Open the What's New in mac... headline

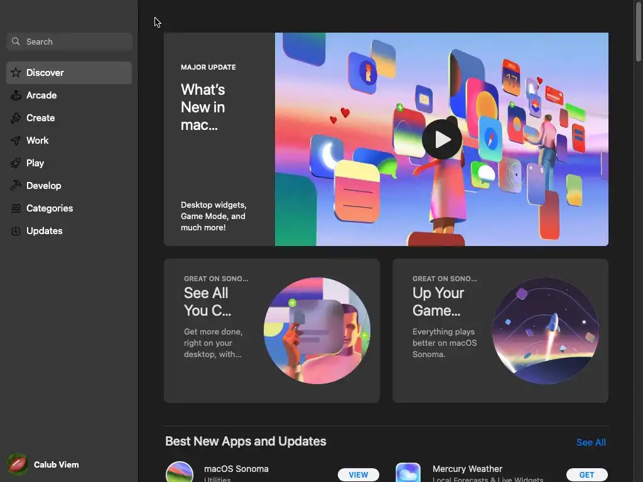click(203, 107)
